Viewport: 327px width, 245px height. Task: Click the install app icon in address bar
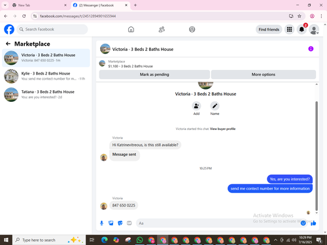[291, 16]
